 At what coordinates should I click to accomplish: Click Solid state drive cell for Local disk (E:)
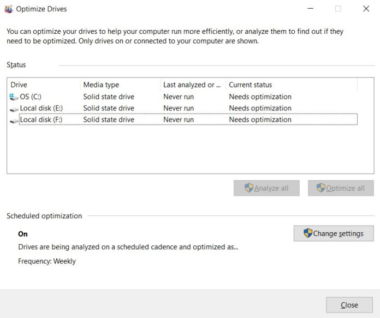[108, 108]
